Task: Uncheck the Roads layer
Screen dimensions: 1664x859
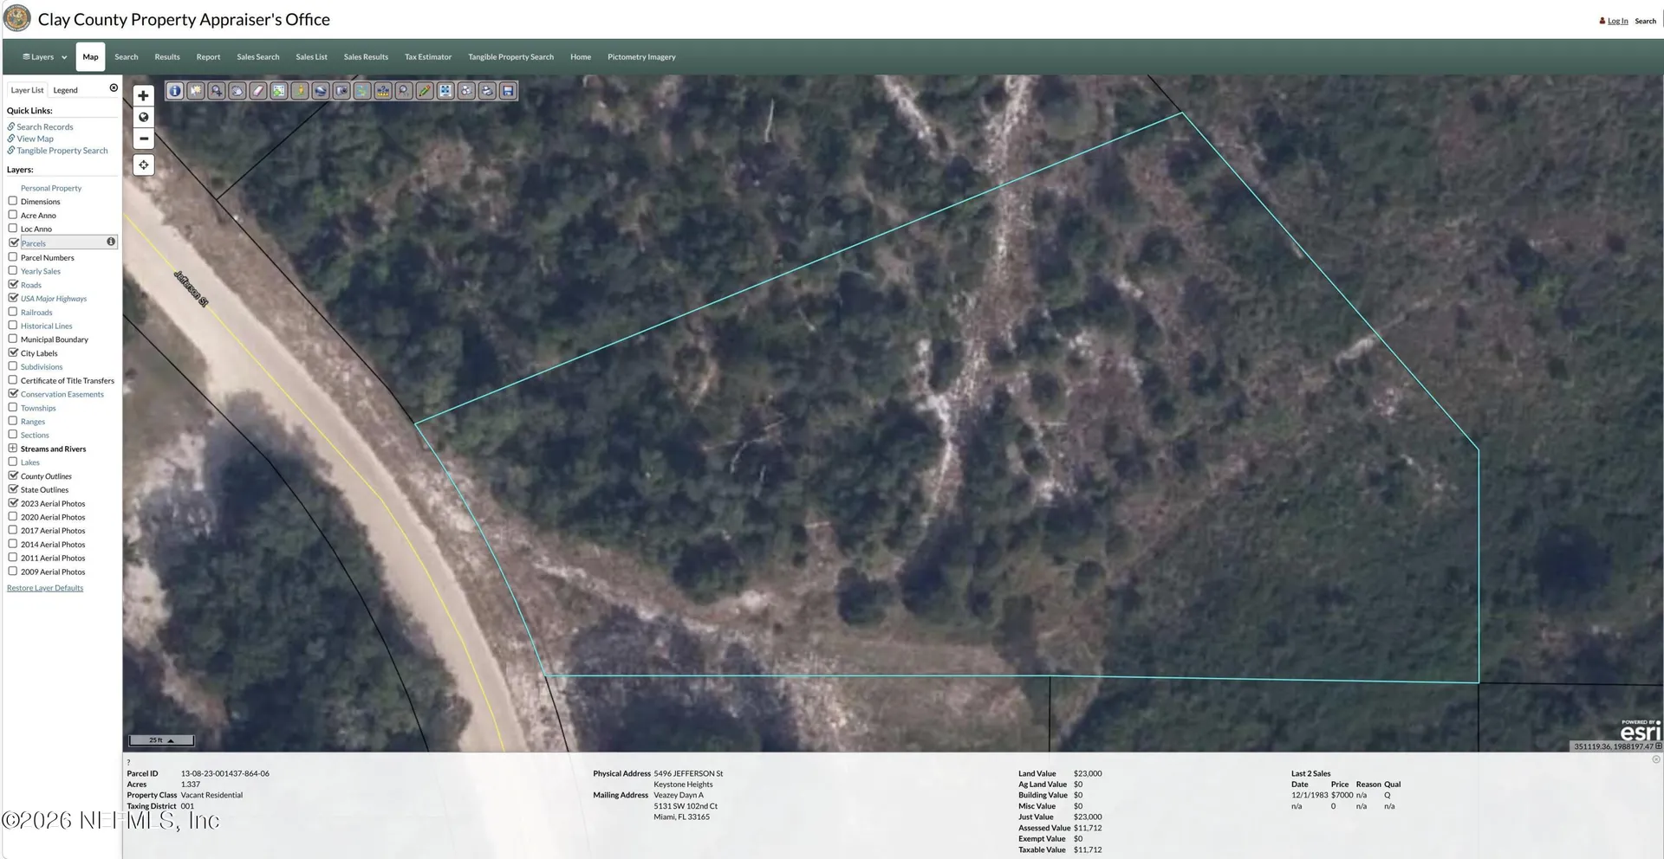Action: click(13, 284)
